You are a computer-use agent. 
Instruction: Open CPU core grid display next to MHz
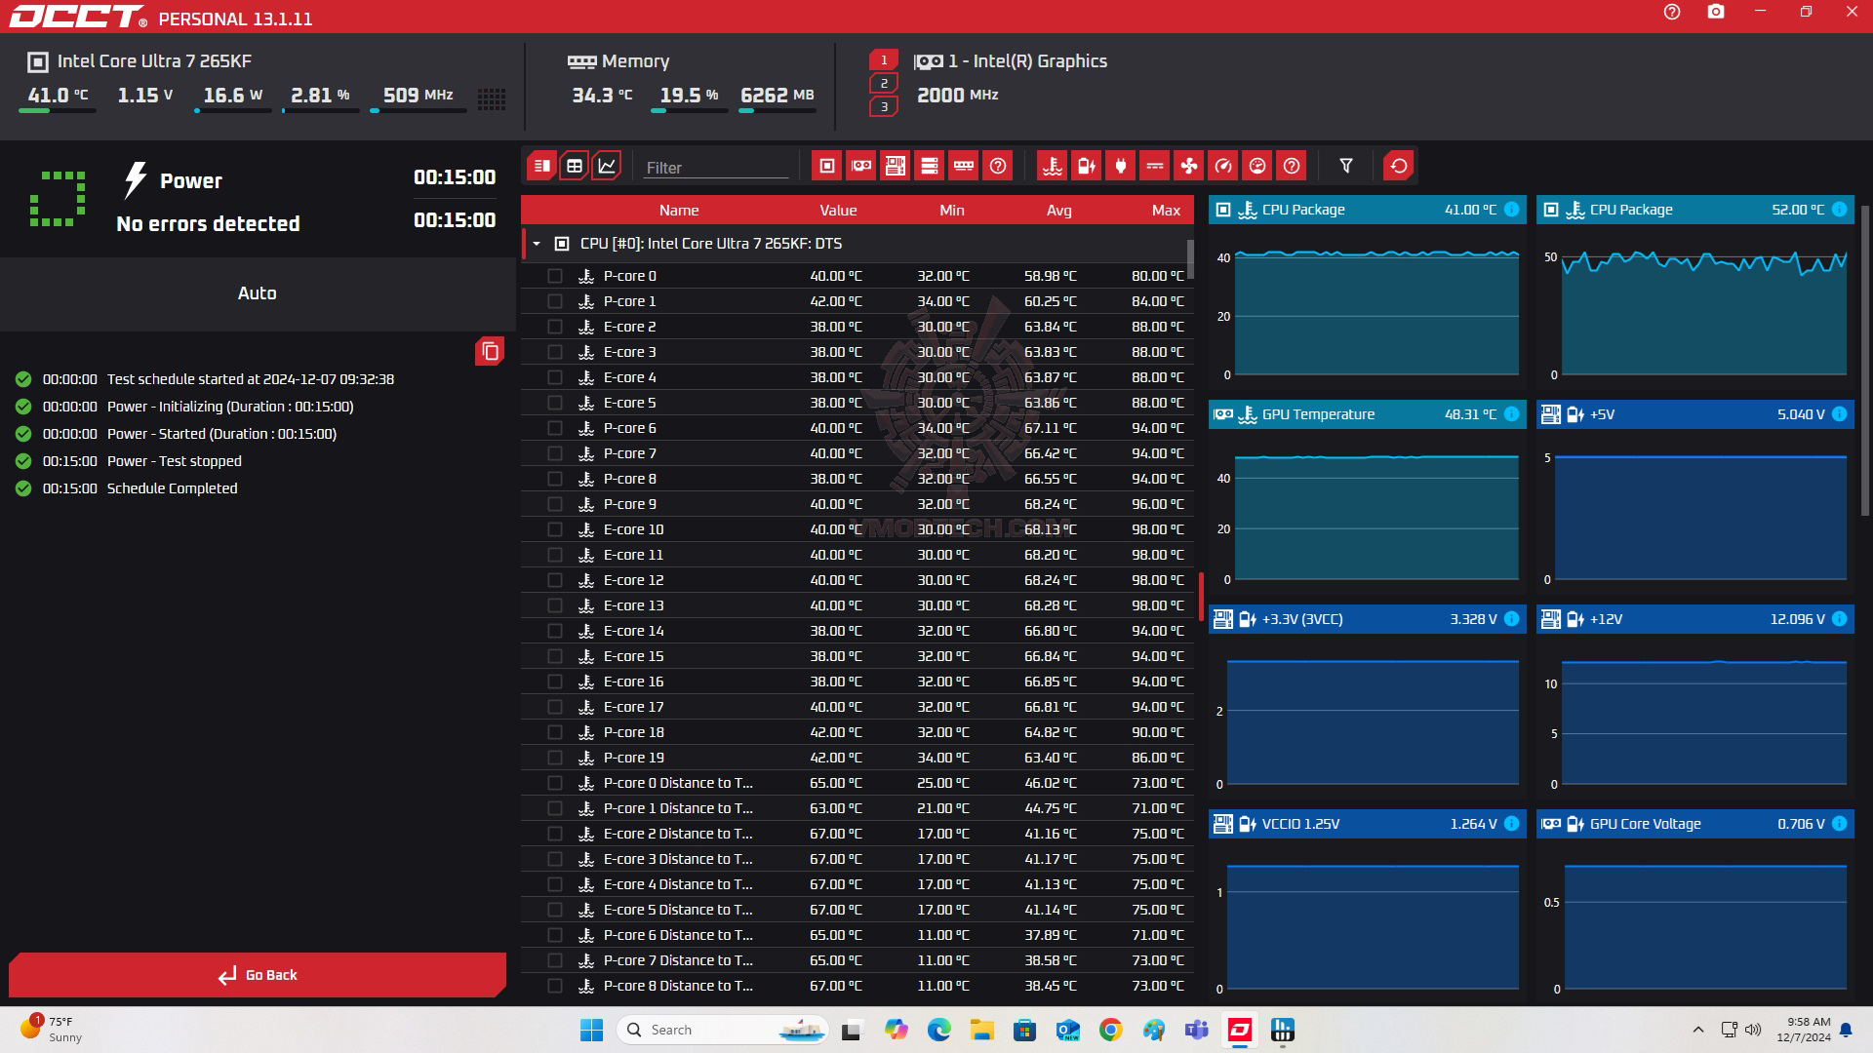[491, 98]
